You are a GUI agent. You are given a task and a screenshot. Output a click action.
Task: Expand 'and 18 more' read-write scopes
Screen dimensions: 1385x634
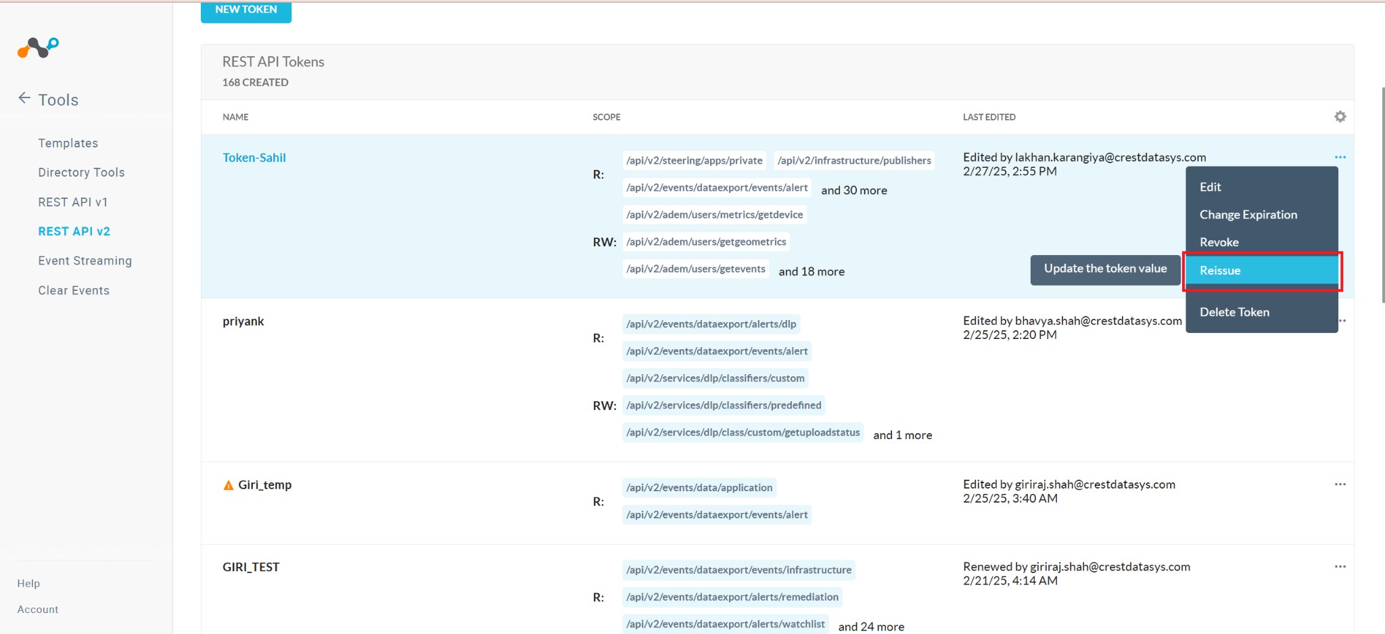tap(812, 271)
